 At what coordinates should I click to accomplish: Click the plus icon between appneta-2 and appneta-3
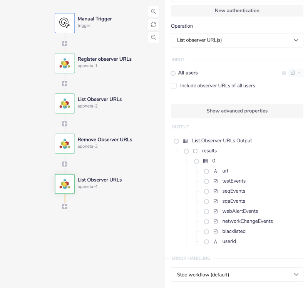click(64, 123)
